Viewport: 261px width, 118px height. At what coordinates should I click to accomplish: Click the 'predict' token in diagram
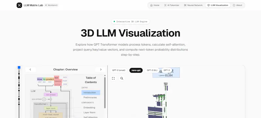50,79
